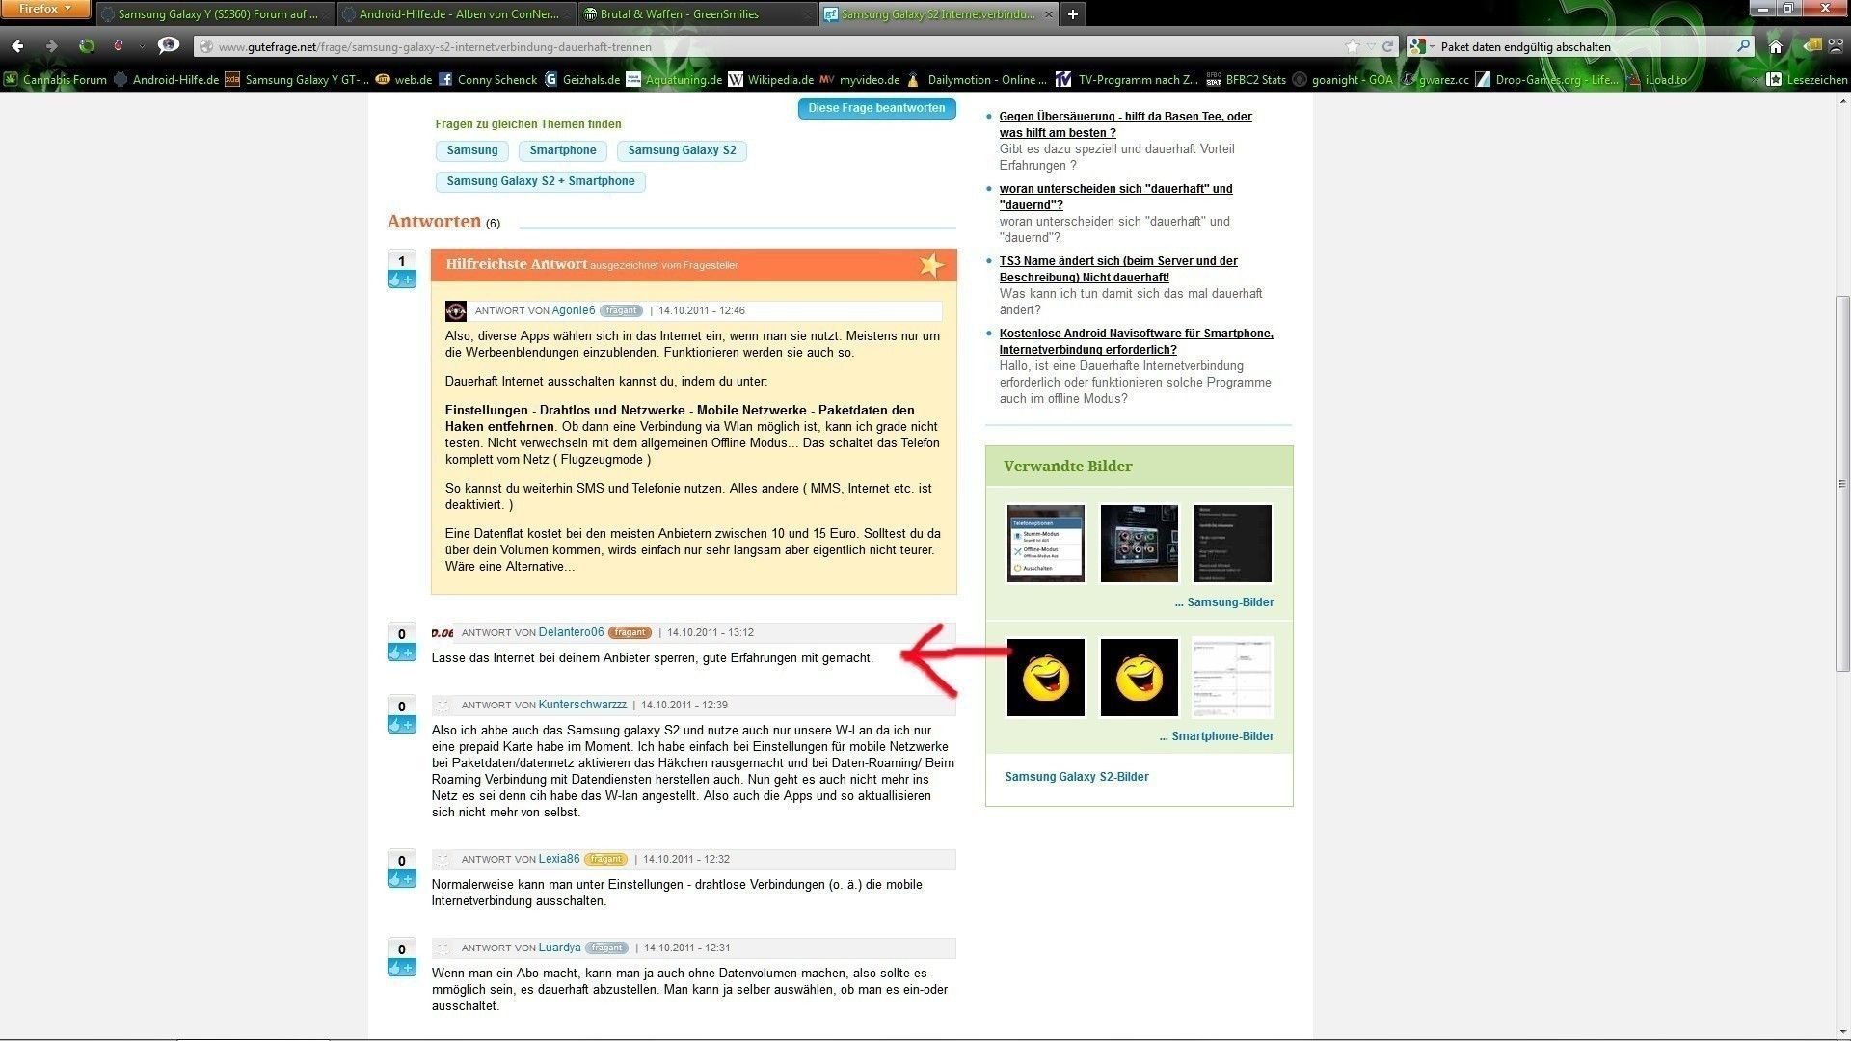Open the white document thumbnail

tap(1233, 678)
